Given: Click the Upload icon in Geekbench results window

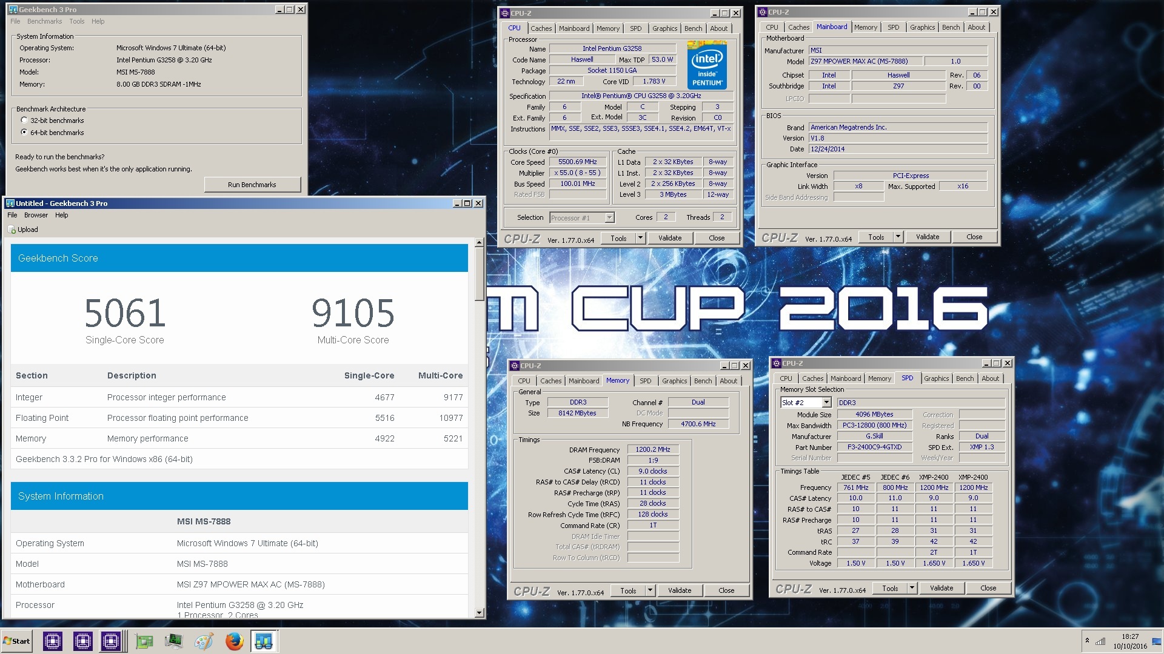Looking at the screenshot, I should tap(12, 230).
